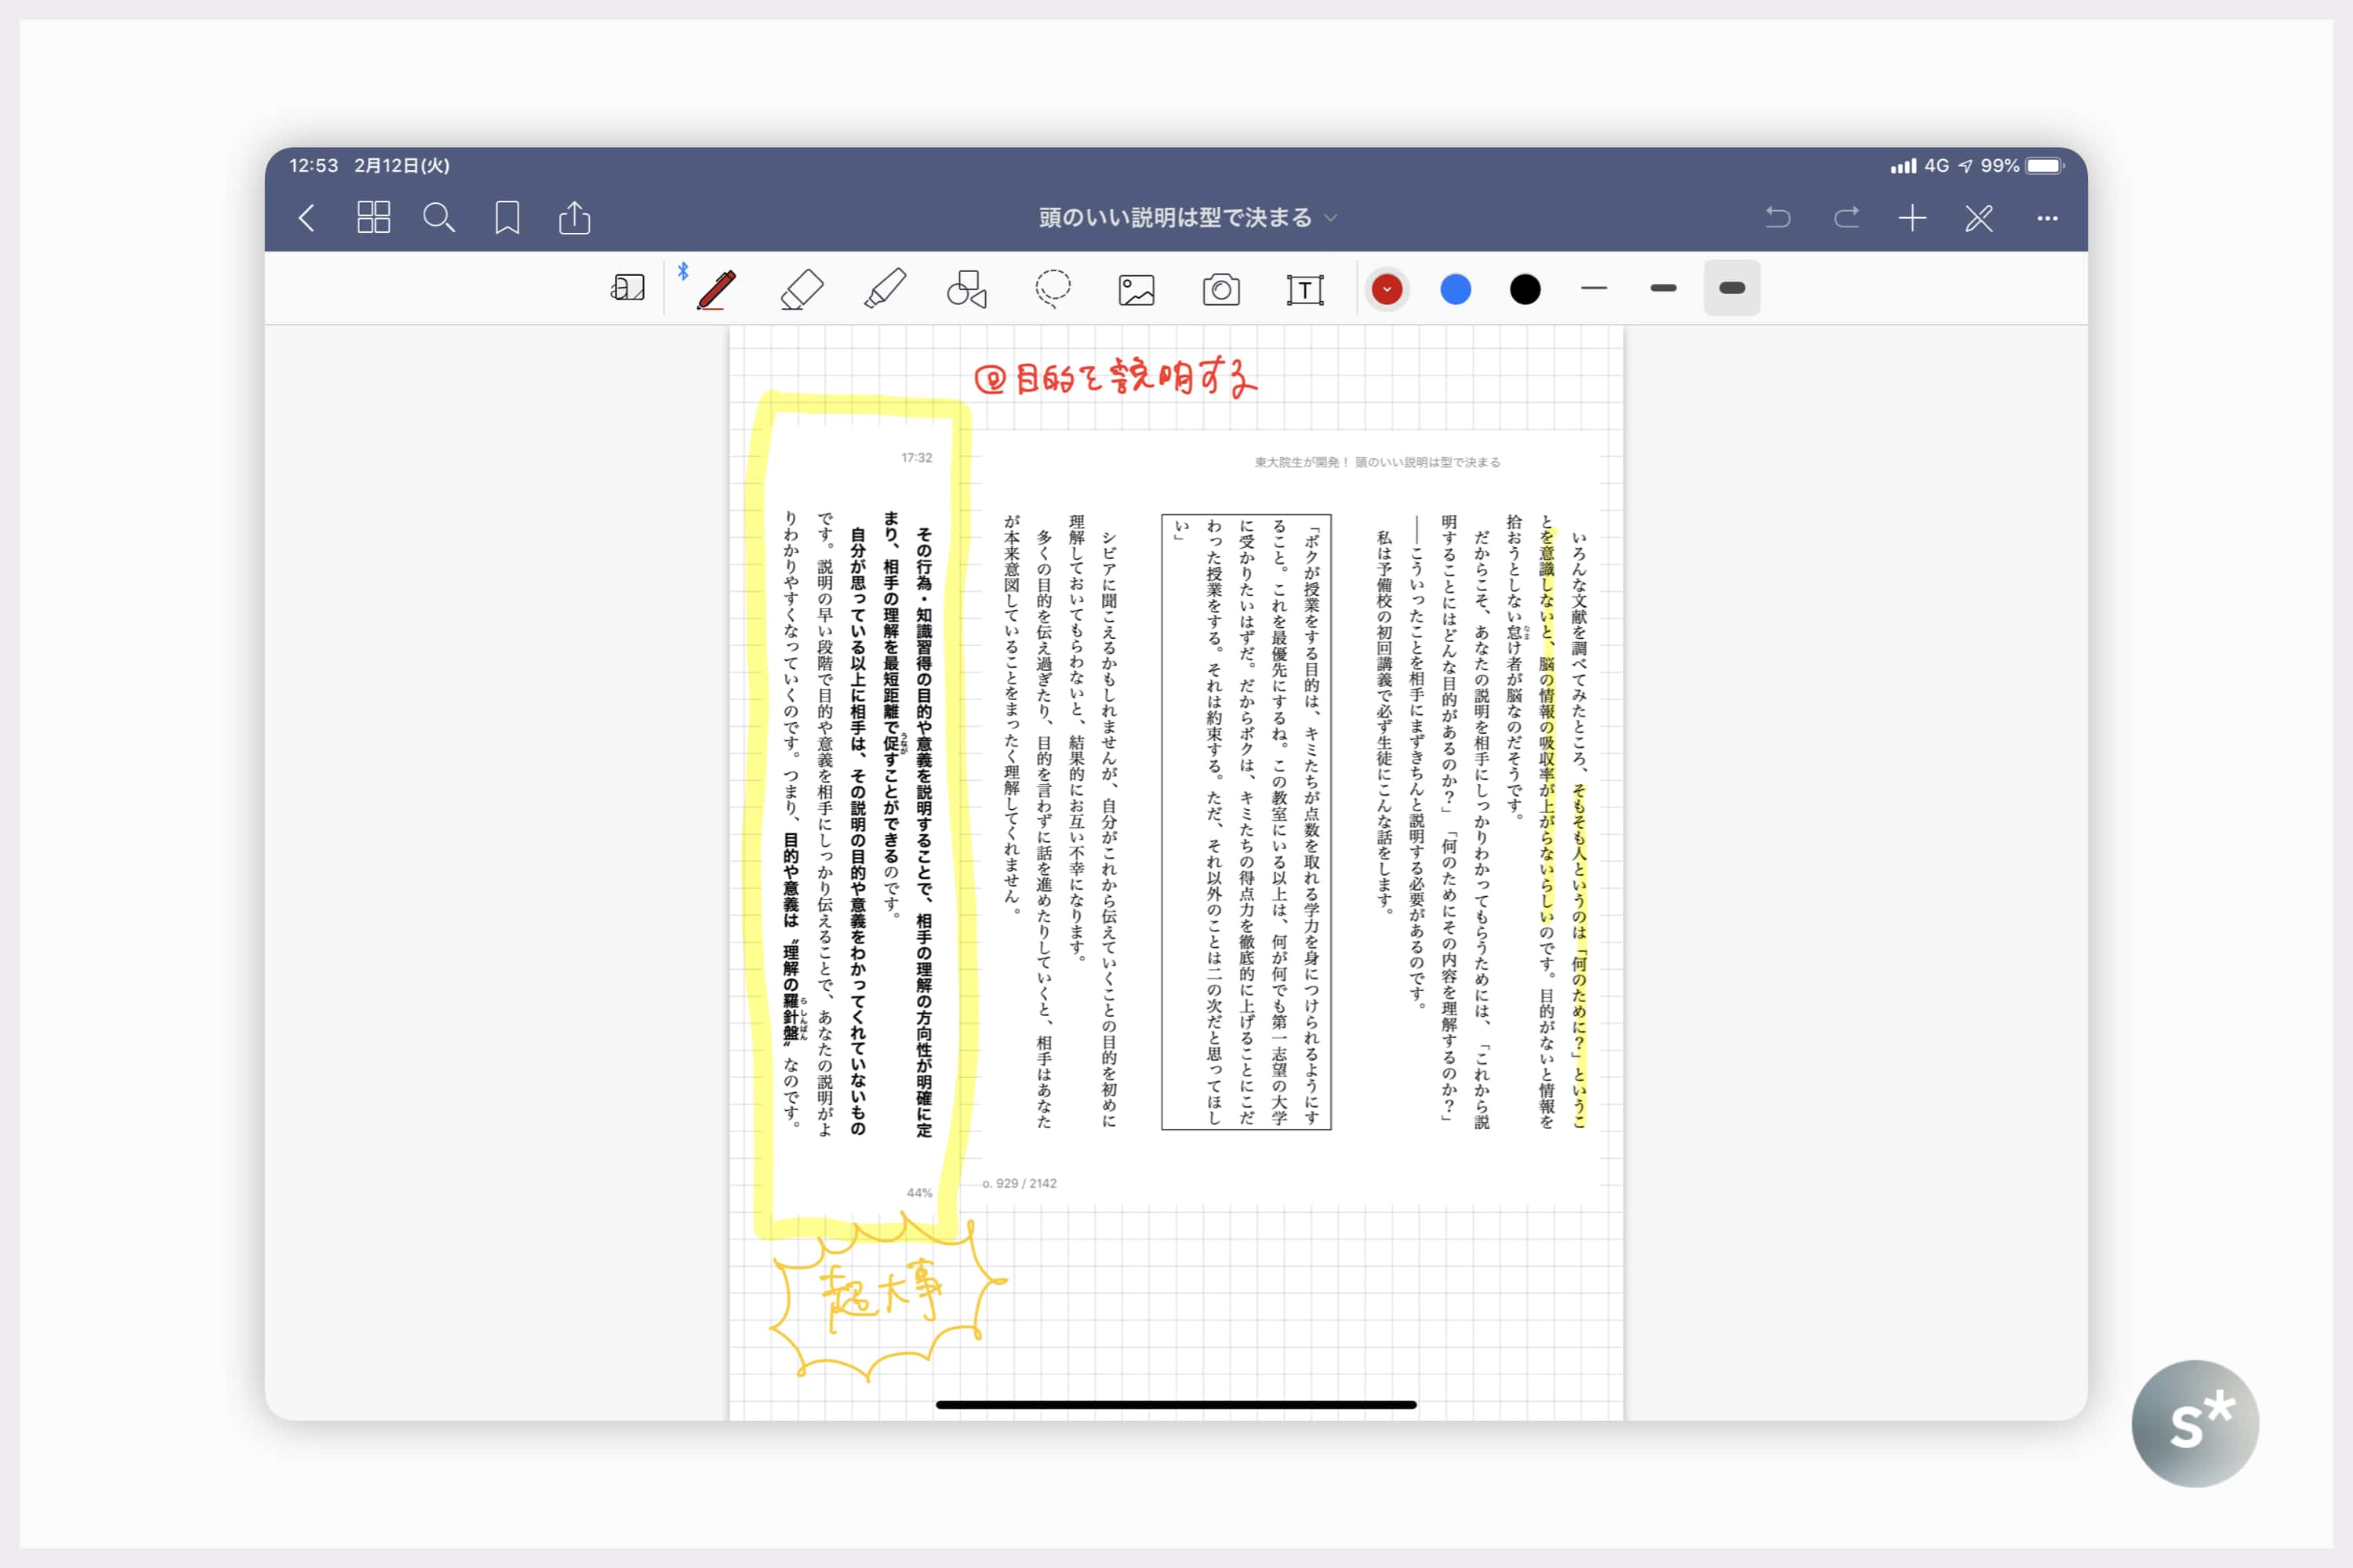Choose the black color swatch
Screen dimensions: 2353x1568
point(1525,289)
